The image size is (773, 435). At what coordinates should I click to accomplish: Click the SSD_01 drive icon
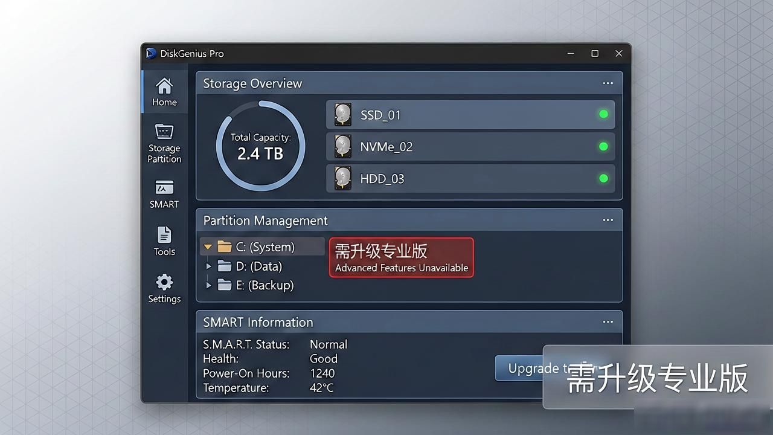(343, 115)
